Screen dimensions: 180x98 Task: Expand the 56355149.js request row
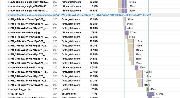pos(9,94)
